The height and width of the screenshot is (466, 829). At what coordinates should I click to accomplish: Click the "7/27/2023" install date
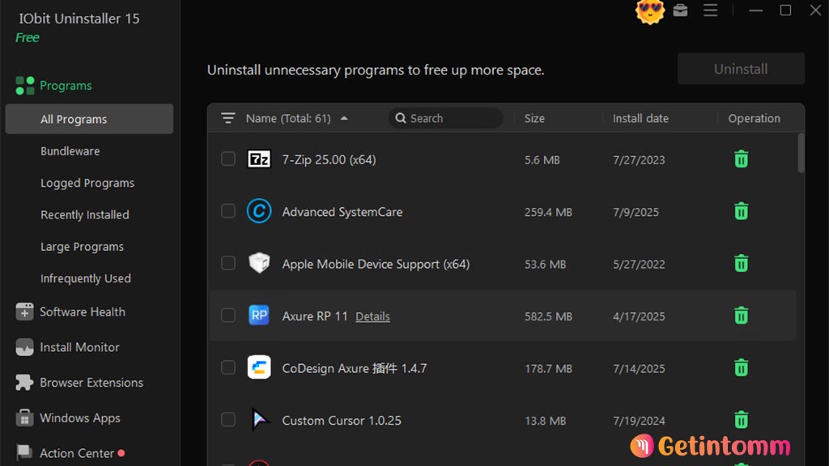[x=639, y=160]
